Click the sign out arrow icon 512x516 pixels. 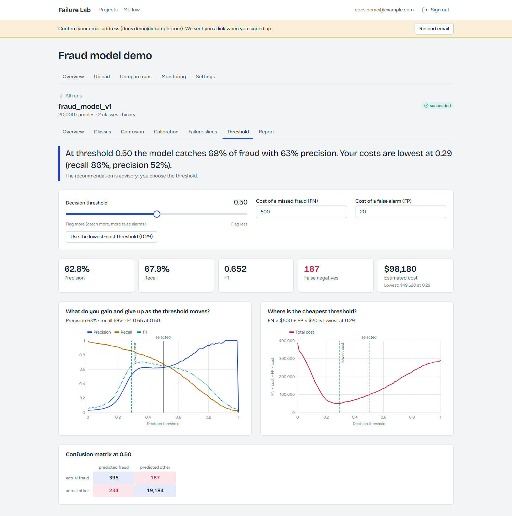click(x=425, y=10)
